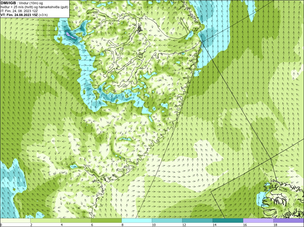
Task: Click the 14–16 m/s dark teal swatch
Action: (x=228, y=220)
